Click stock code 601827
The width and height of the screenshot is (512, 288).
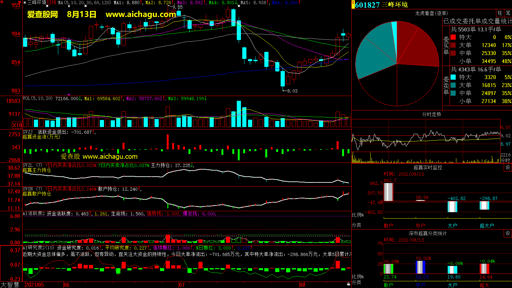pyautogui.click(x=367, y=5)
